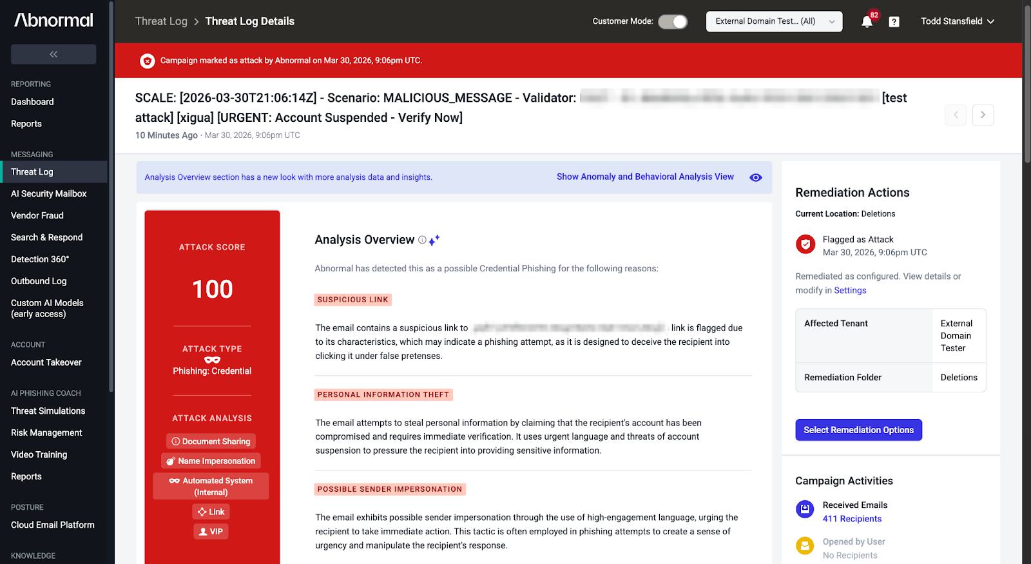
Task: Click the AI sparkle icon beside Analysis Overview
Action: [434, 240]
